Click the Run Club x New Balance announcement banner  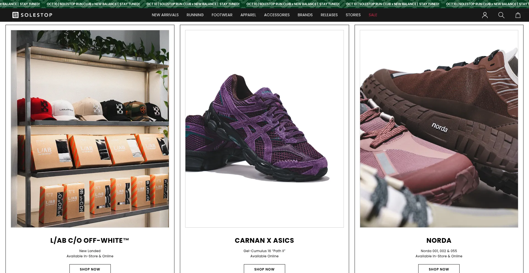pos(264,4)
